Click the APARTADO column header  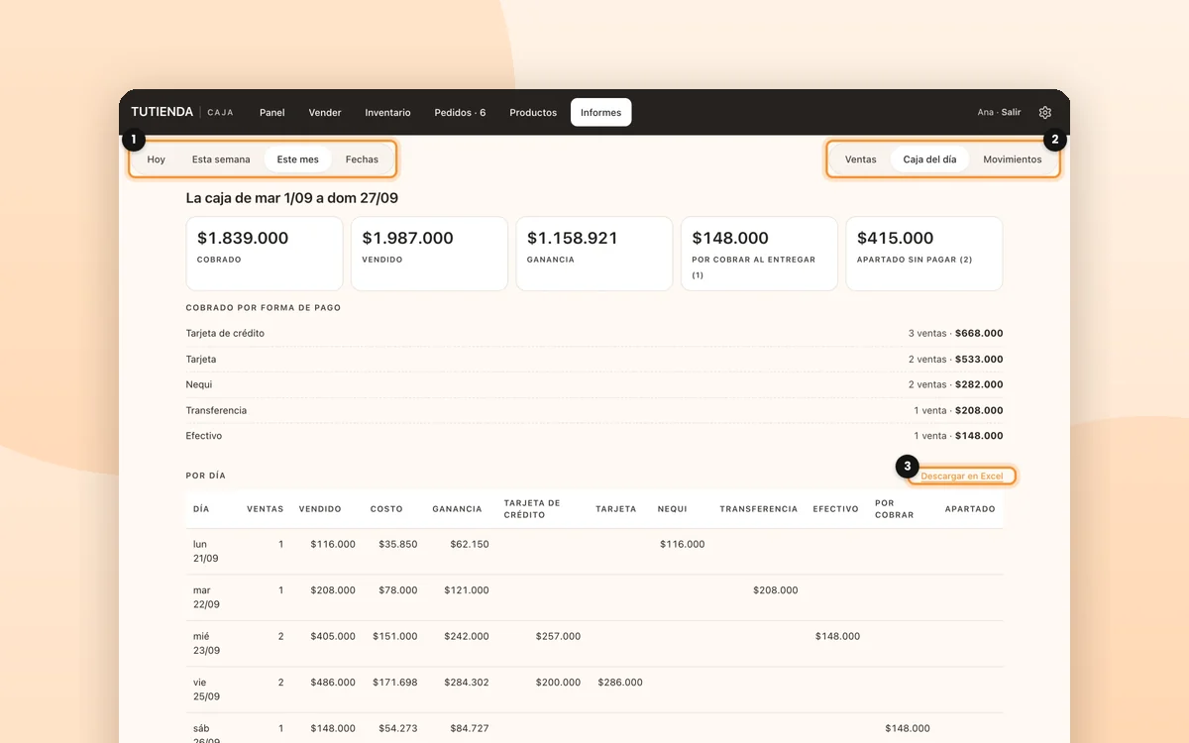[x=970, y=509]
